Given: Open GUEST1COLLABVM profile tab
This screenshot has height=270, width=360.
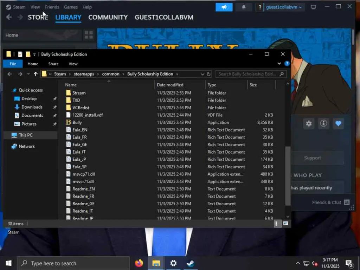Looking at the screenshot, I should click(164, 17).
